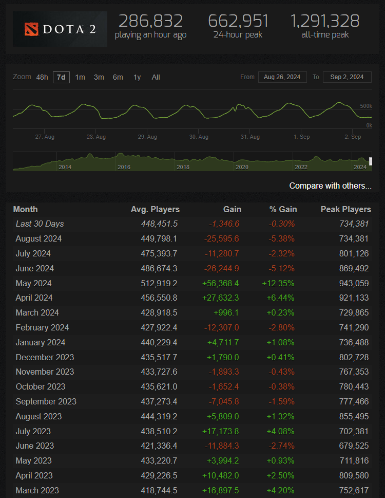Image resolution: width=385 pixels, height=498 pixels.
Task: Click the -12,307.0 gain value
Action: pos(222,327)
